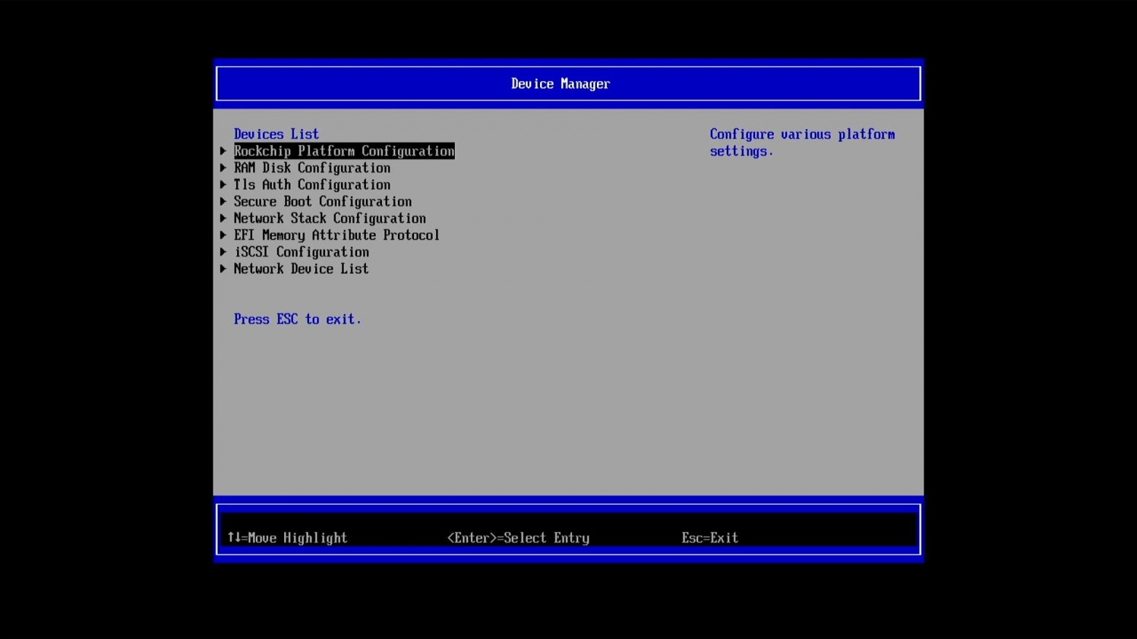
Task: Click the Move Highlight hint
Action: click(x=287, y=538)
